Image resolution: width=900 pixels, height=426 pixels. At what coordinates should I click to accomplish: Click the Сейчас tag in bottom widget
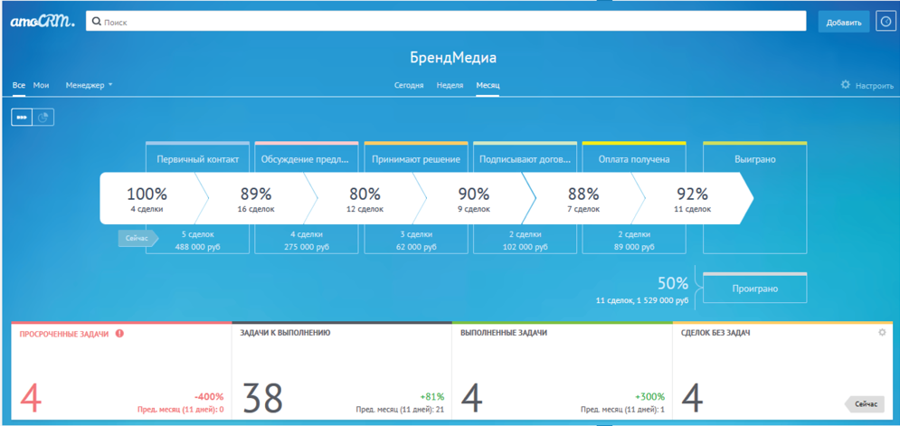tap(866, 404)
